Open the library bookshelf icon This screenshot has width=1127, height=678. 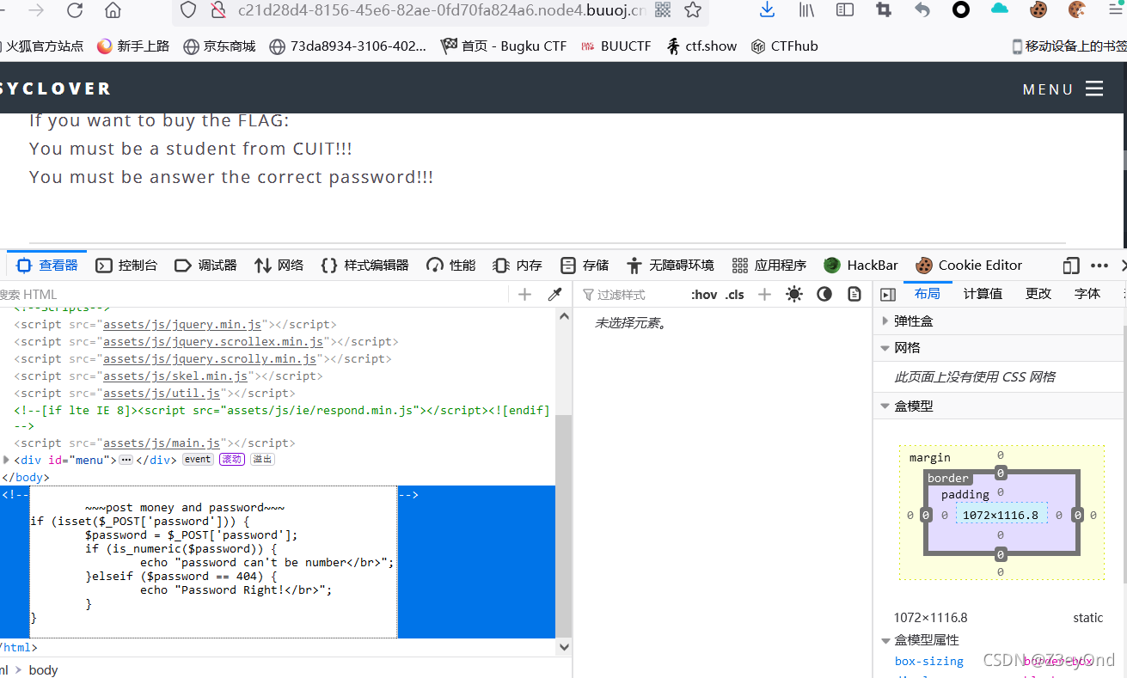point(806,9)
